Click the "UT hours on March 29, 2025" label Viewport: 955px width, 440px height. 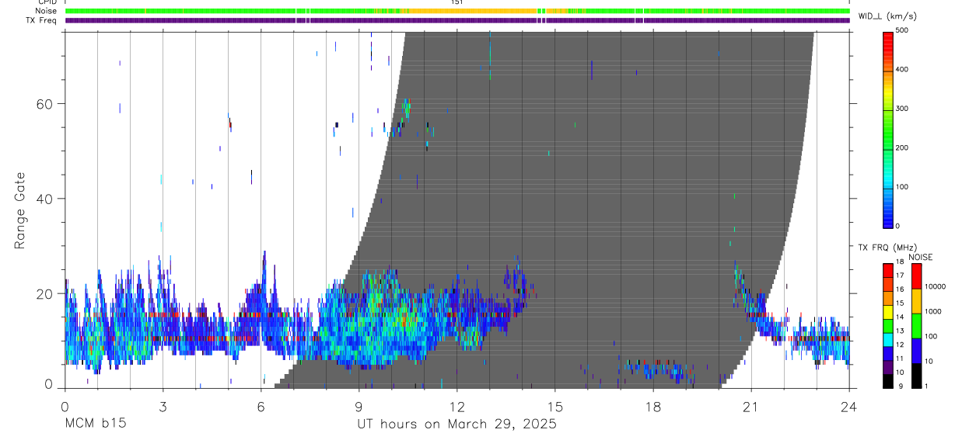[457, 424]
